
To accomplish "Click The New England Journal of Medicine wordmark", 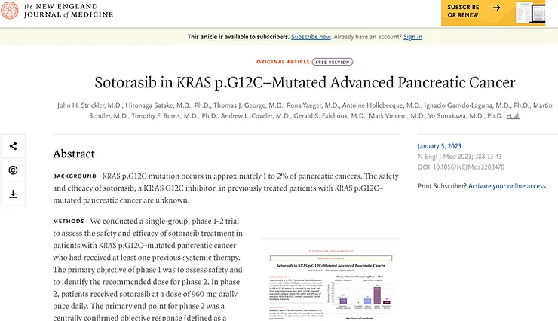I will tap(69, 11).
